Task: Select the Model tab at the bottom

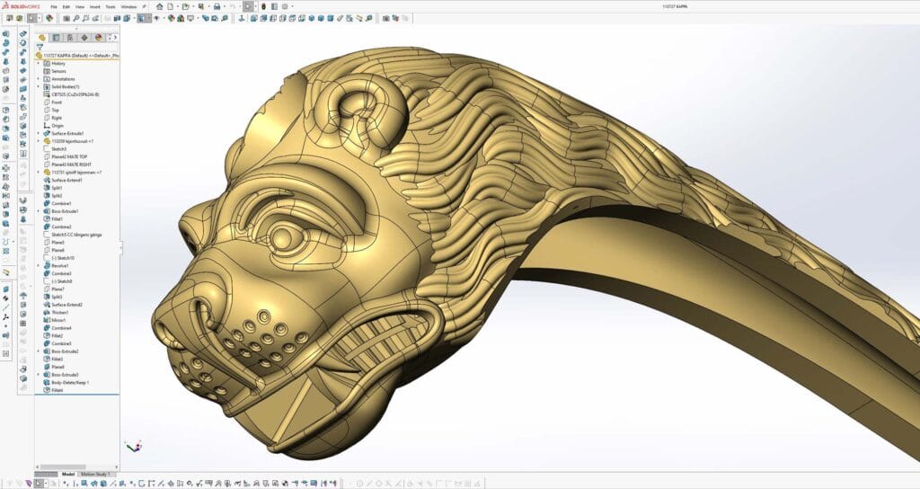Action: [x=68, y=474]
